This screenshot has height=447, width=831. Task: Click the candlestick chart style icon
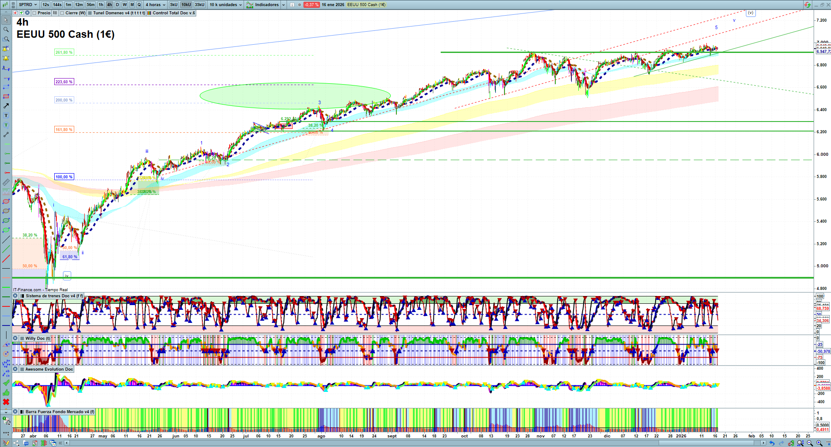(x=5, y=5)
